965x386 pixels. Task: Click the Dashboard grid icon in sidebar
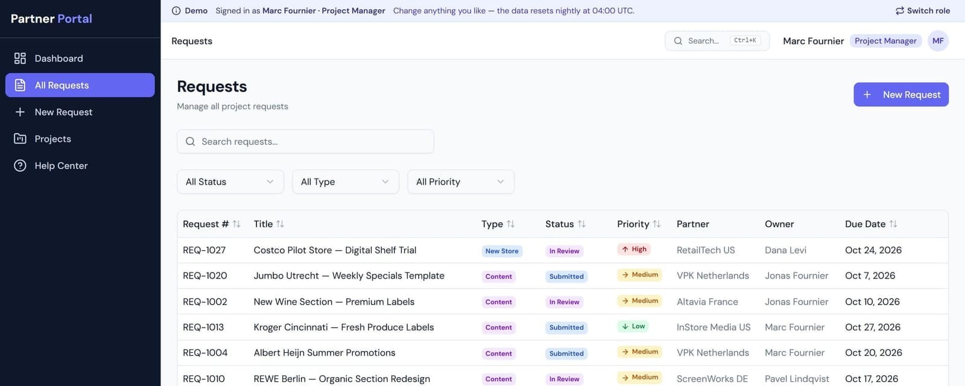[20, 59]
